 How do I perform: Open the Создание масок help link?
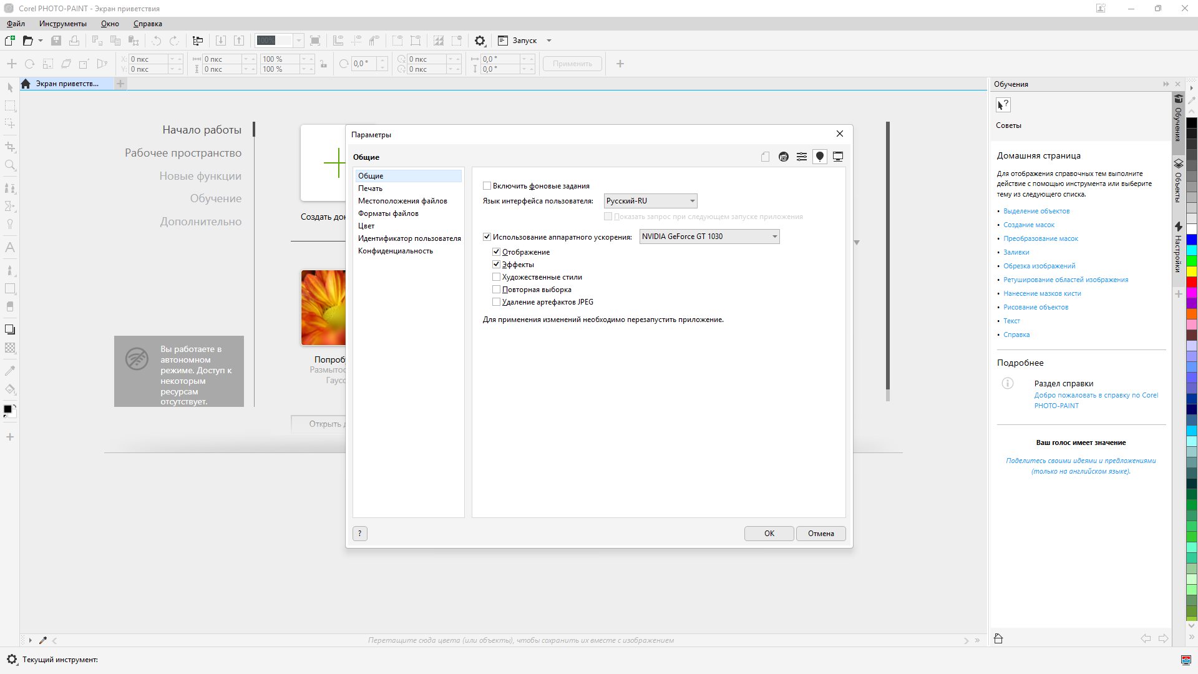click(1029, 225)
